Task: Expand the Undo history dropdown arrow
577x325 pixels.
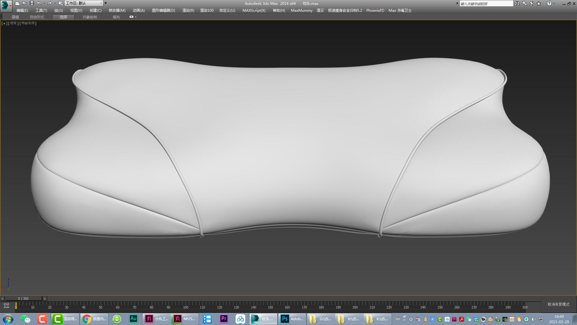Action: tap(44, 3)
